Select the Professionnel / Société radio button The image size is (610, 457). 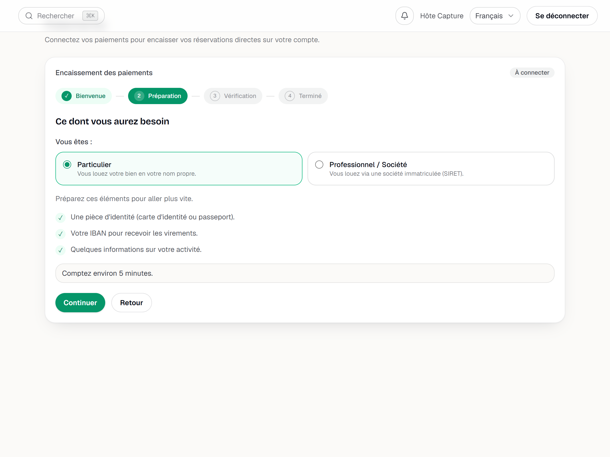tap(319, 165)
